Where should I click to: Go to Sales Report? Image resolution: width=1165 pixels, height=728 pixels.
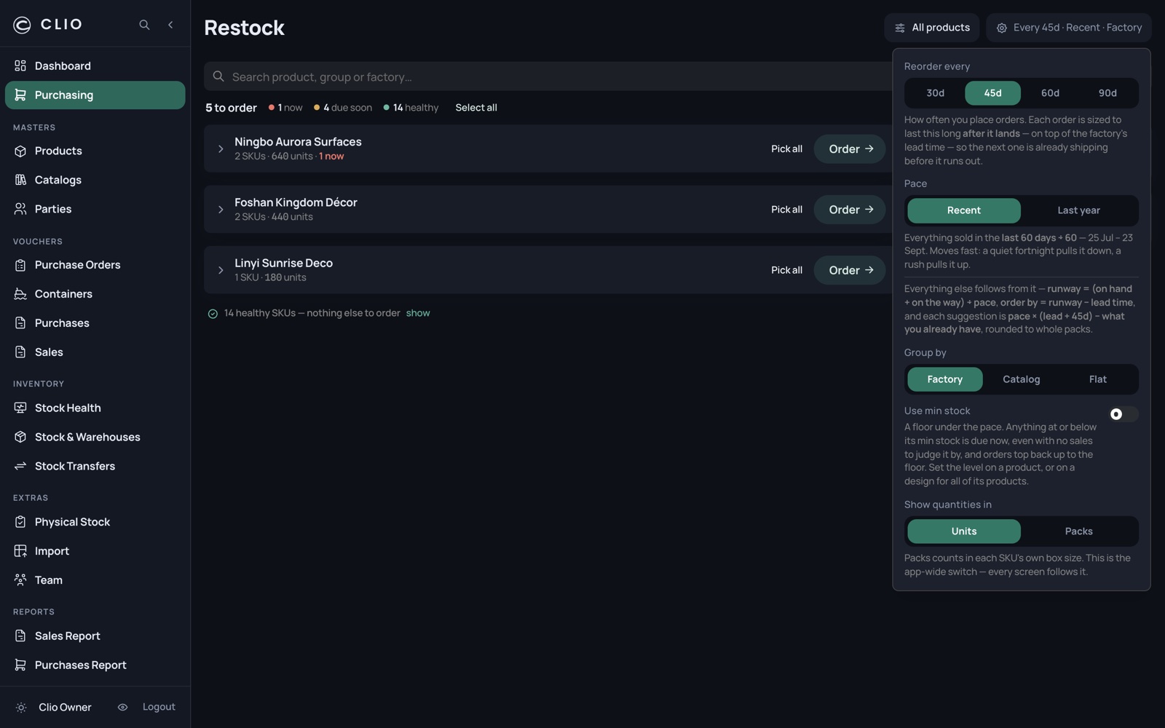coord(95,636)
